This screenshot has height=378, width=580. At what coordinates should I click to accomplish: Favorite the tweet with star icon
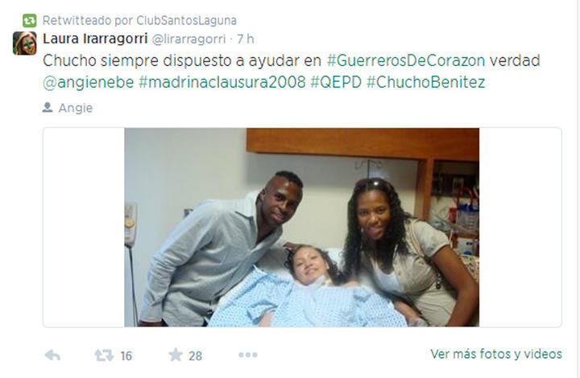tap(176, 355)
